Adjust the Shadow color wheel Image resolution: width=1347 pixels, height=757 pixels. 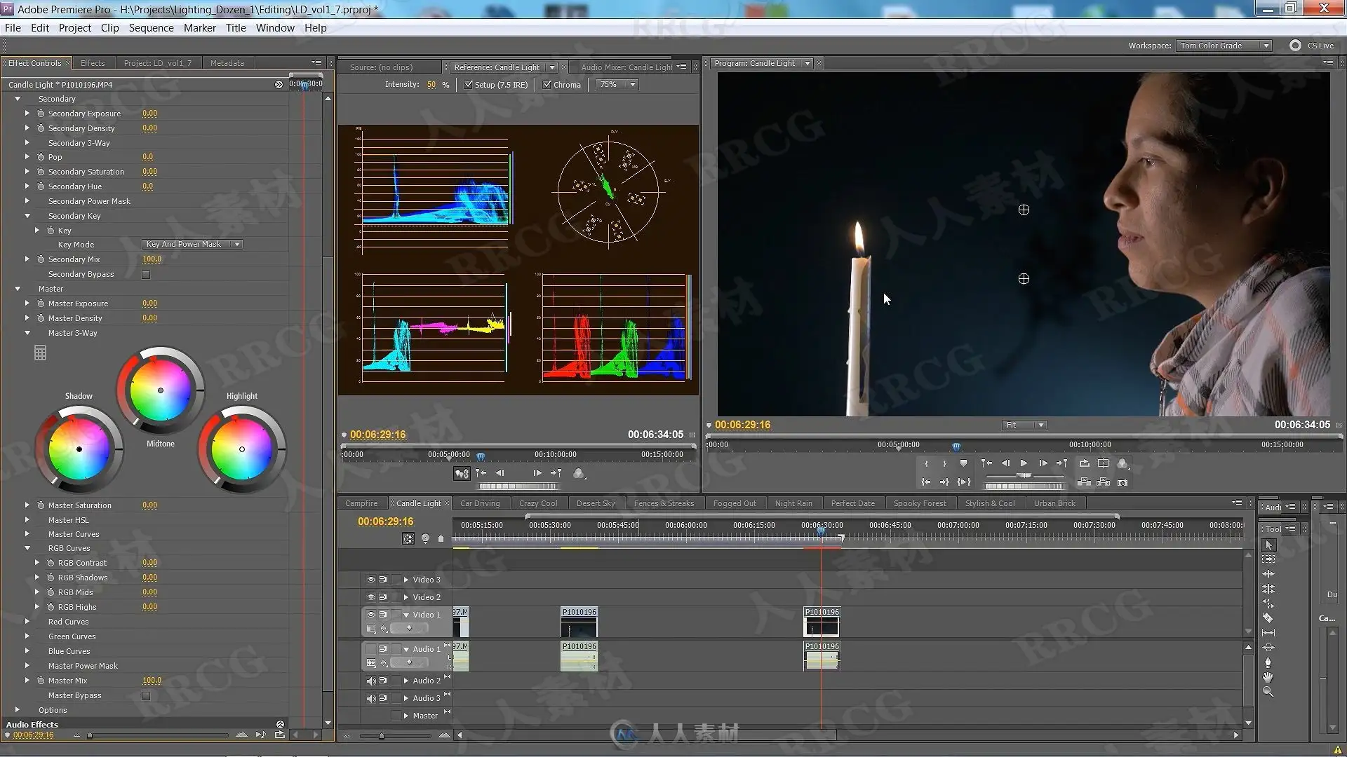coord(79,449)
